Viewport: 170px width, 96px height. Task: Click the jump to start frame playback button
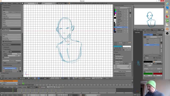(x=58, y=95)
